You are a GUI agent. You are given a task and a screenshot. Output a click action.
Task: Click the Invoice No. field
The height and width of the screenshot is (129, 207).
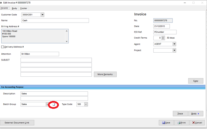163,21
